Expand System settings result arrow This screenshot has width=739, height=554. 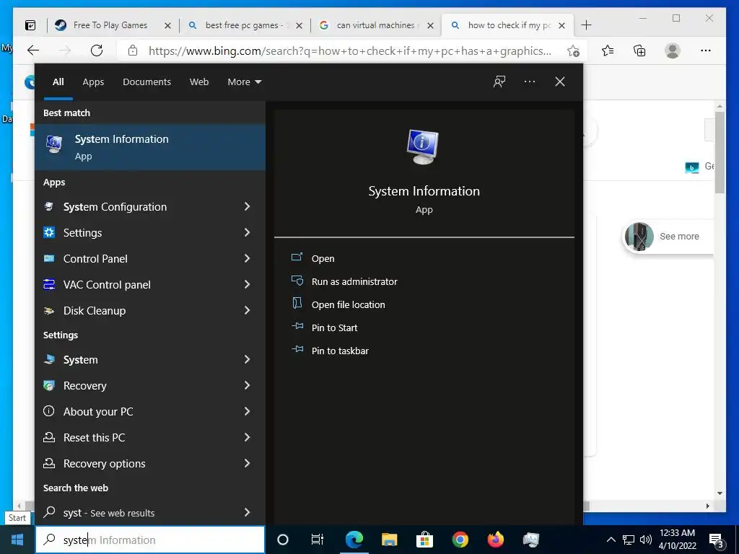[247, 359]
